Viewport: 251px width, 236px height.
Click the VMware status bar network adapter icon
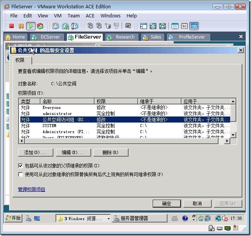coord(227,228)
